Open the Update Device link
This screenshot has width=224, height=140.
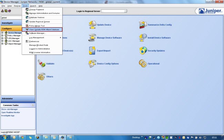point(104,25)
